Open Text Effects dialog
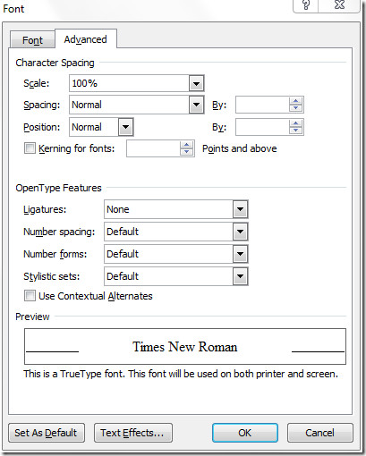 (133, 433)
